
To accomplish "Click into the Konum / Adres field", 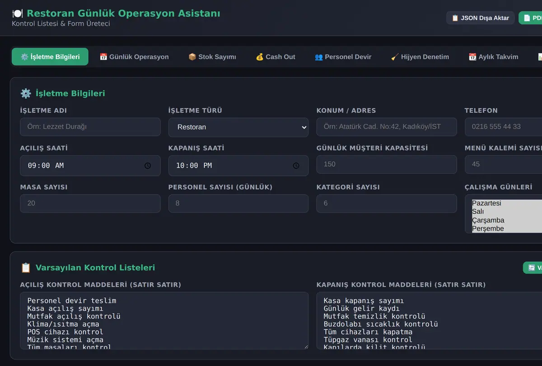I will (x=387, y=127).
